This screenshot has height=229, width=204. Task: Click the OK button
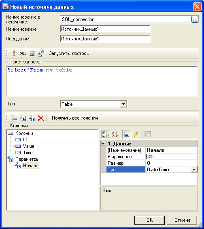[150, 220]
